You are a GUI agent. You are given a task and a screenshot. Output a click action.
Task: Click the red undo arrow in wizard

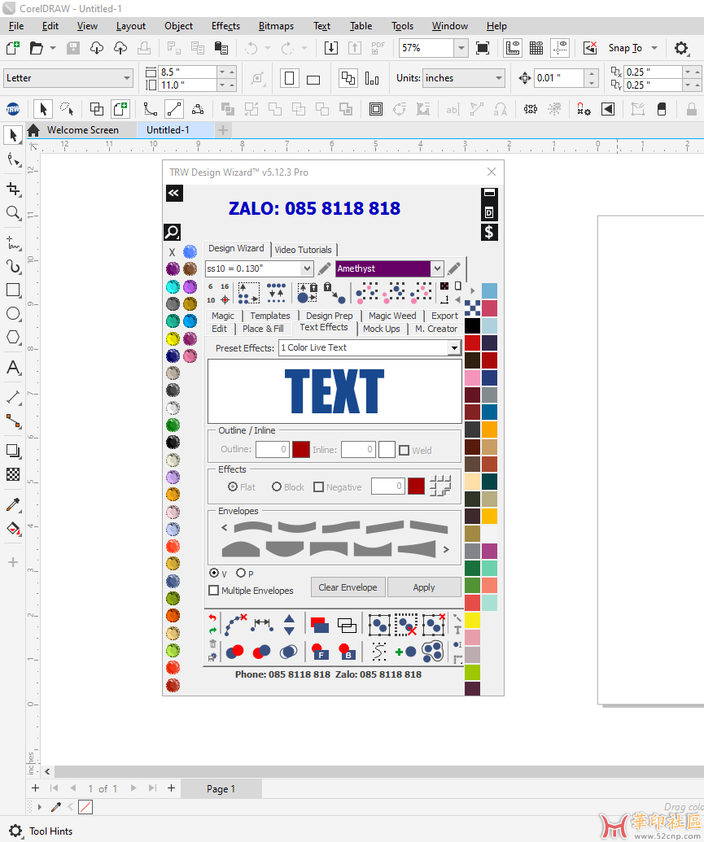click(212, 618)
